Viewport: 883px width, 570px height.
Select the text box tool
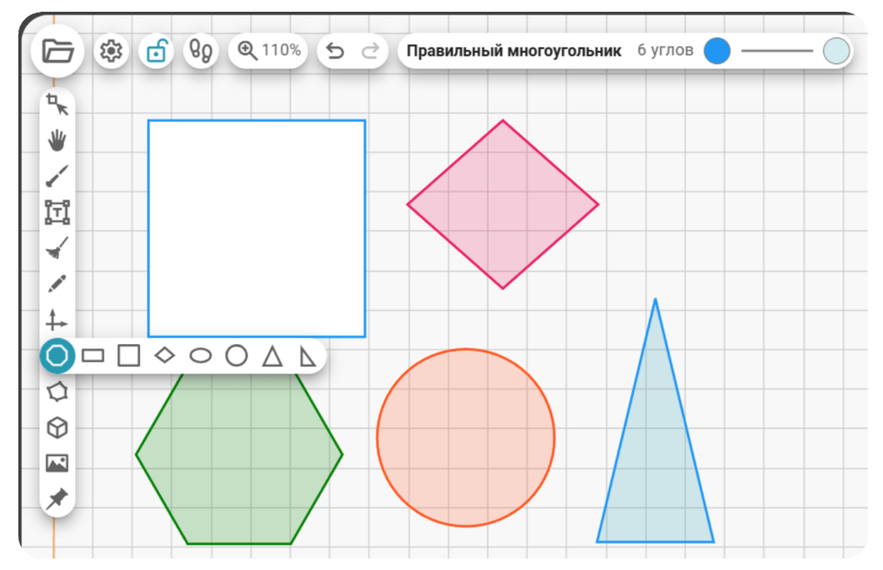click(58, 212)
